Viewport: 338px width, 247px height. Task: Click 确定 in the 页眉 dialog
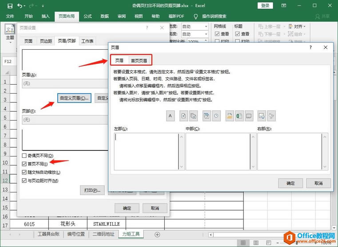(290, 183)
